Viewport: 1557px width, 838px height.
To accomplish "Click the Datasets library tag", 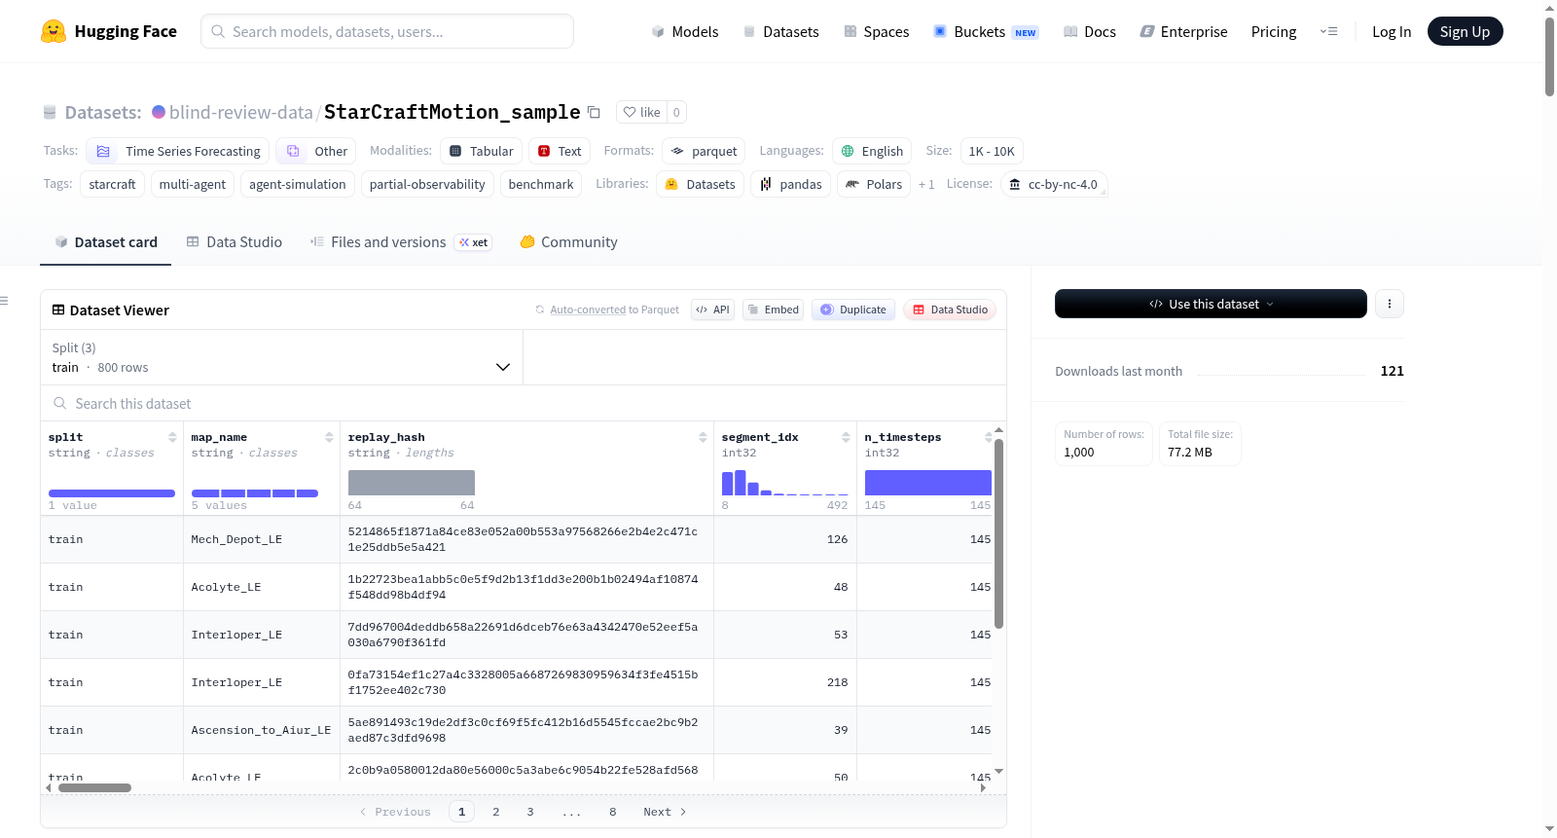I will (x=700, y=184).
